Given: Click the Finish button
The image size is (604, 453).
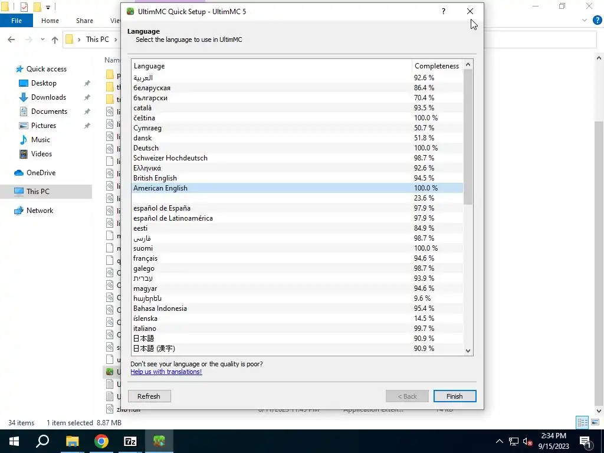Looking at the screenshot, I should (455, 396).
